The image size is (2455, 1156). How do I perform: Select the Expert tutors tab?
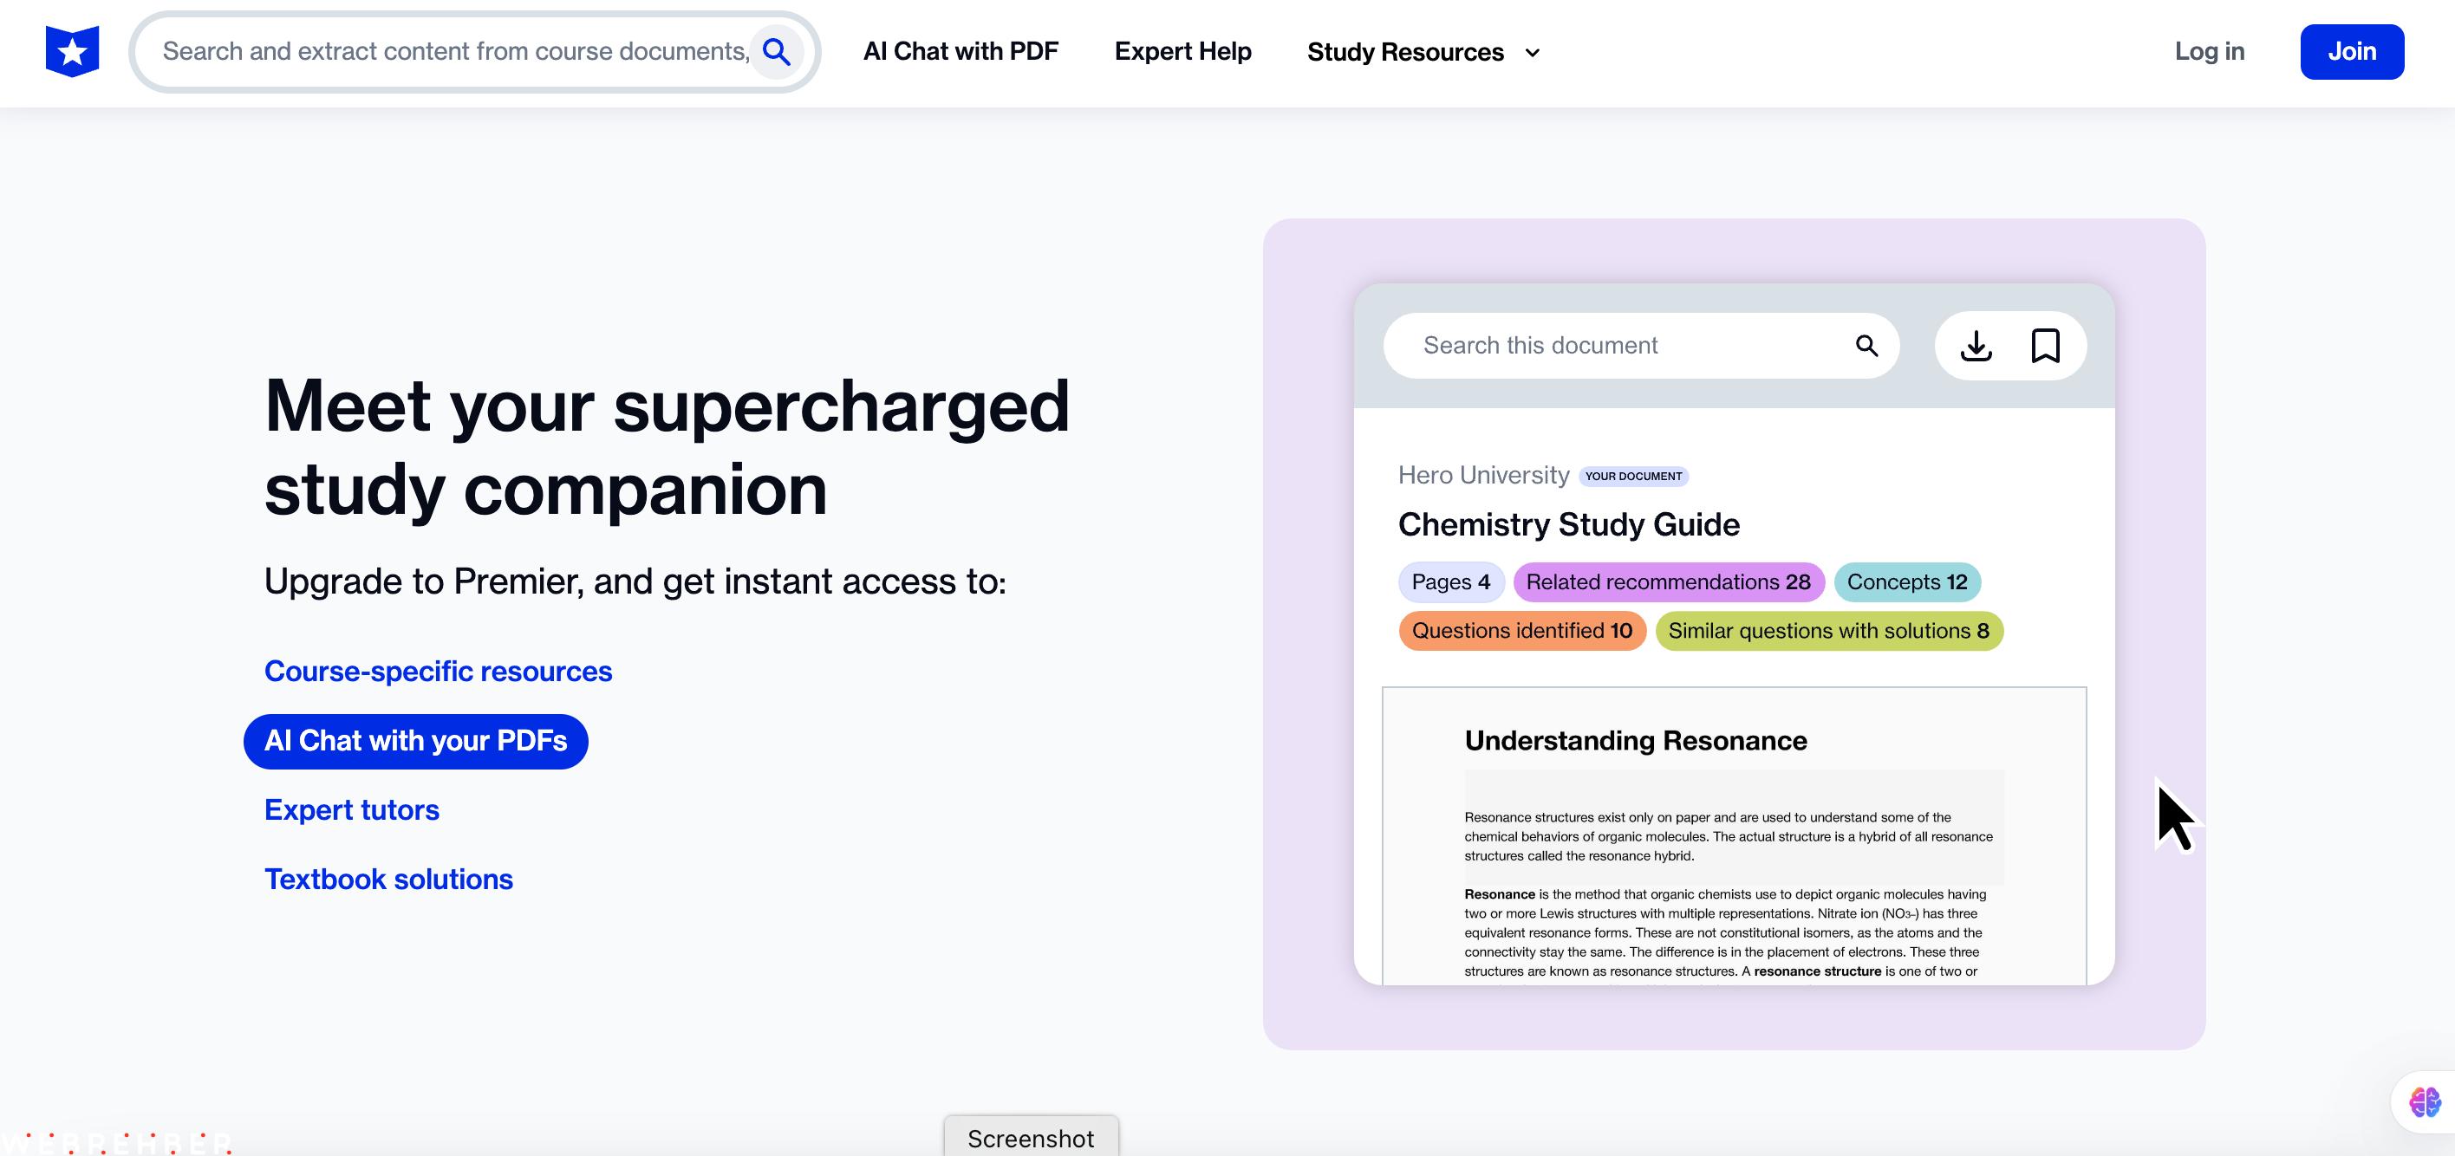(x=352, y=809)
